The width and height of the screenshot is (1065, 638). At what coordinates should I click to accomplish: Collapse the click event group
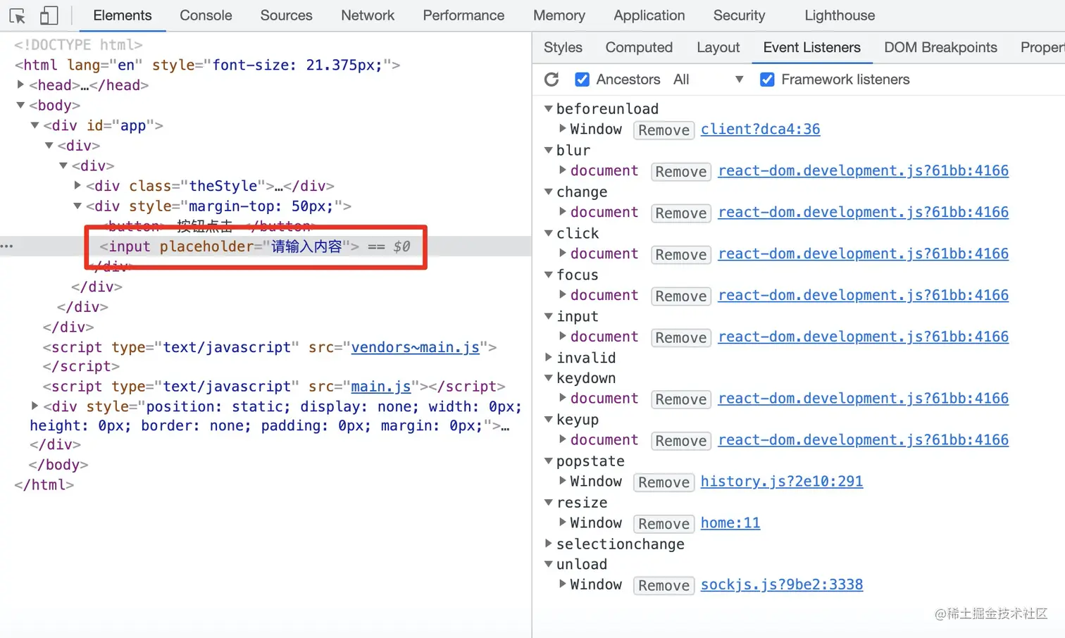(x=549, y=233)
